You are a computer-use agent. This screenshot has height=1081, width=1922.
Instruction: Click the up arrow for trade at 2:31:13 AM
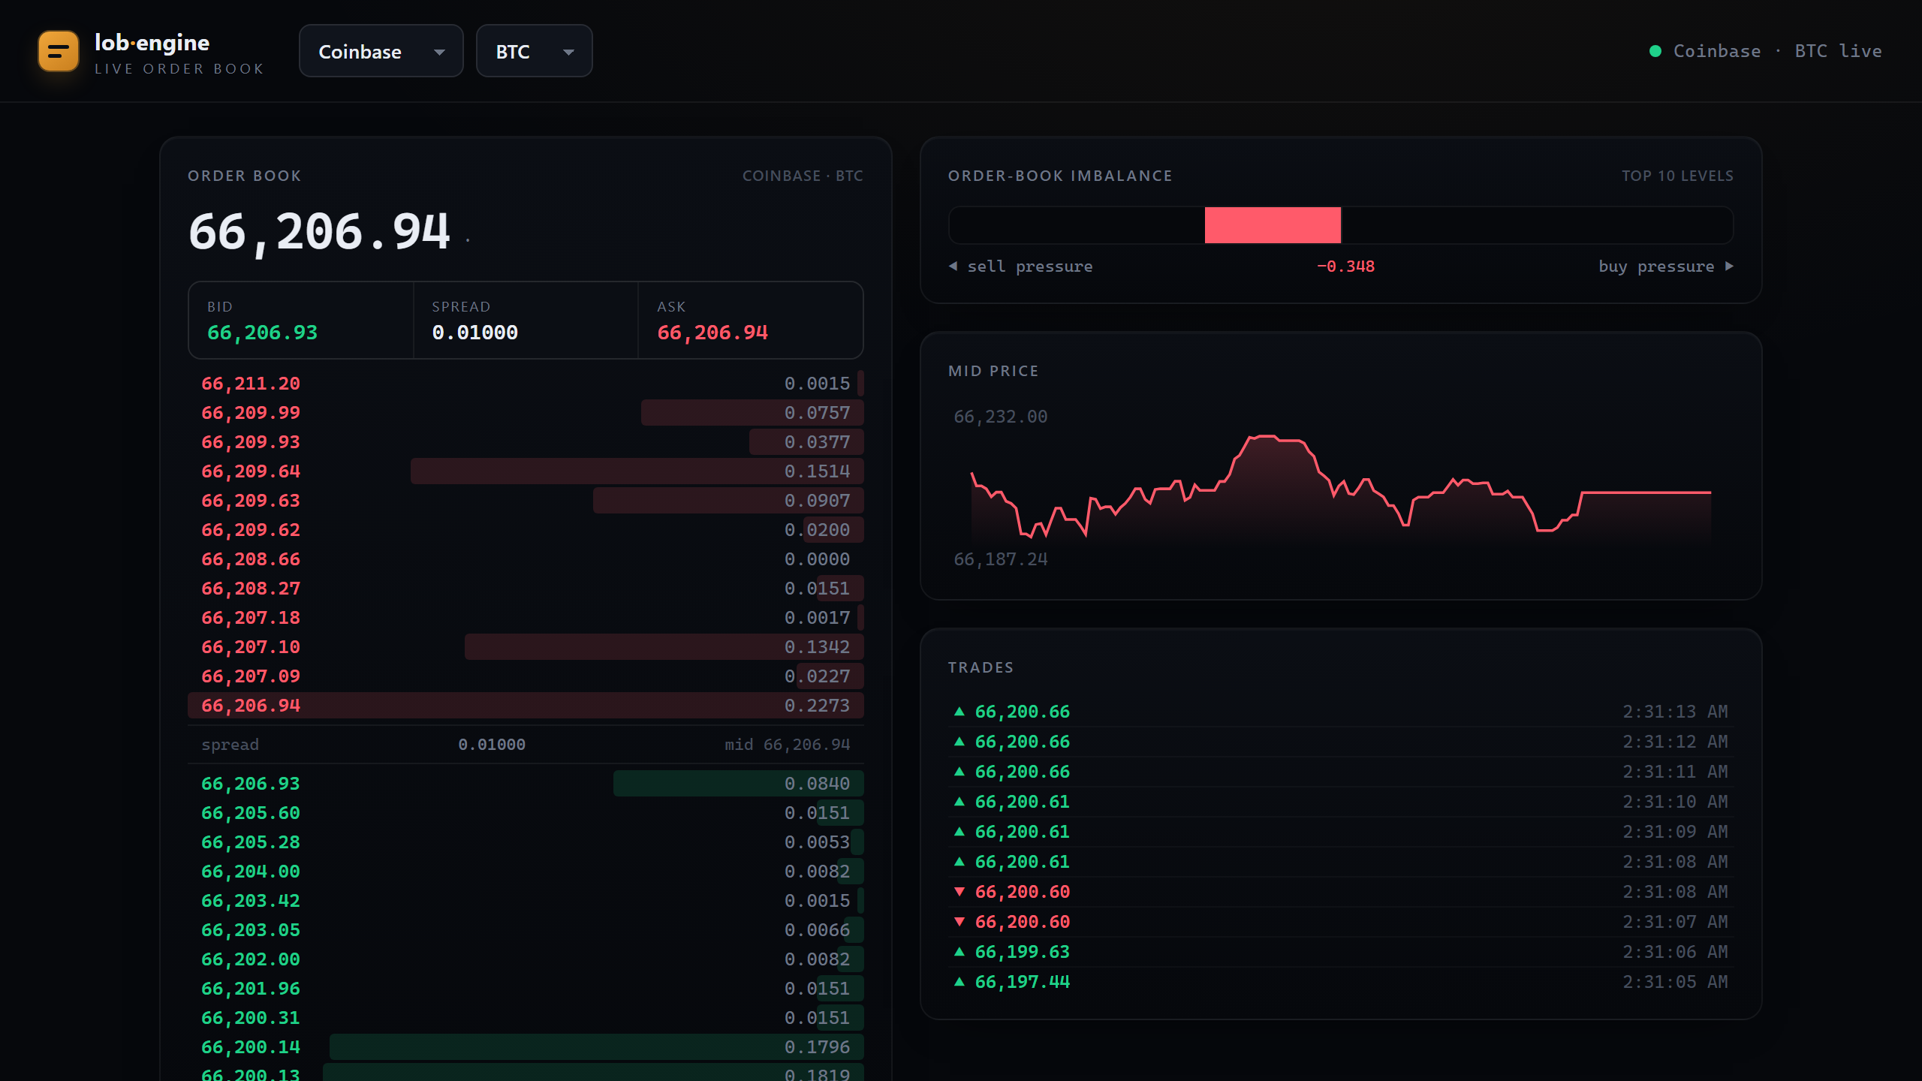click(959, 711)
